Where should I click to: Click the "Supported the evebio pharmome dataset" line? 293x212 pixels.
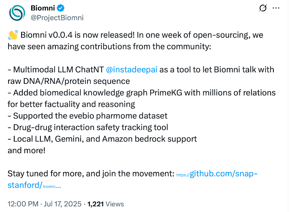tap(87, 116)
